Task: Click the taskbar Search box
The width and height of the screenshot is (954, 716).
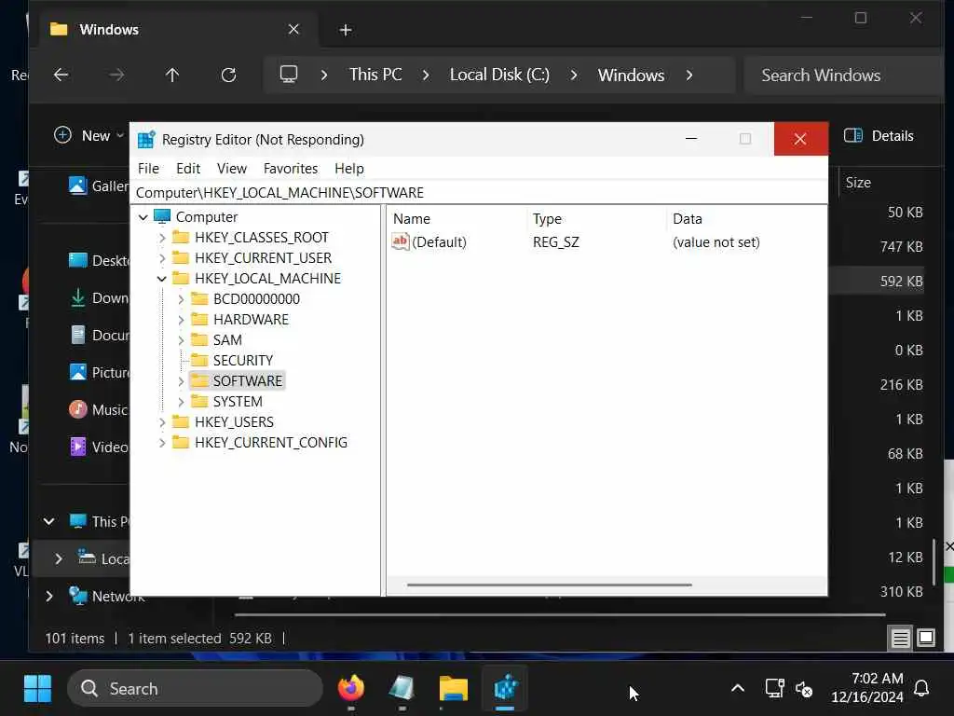Action: click(x=195, y=689)
